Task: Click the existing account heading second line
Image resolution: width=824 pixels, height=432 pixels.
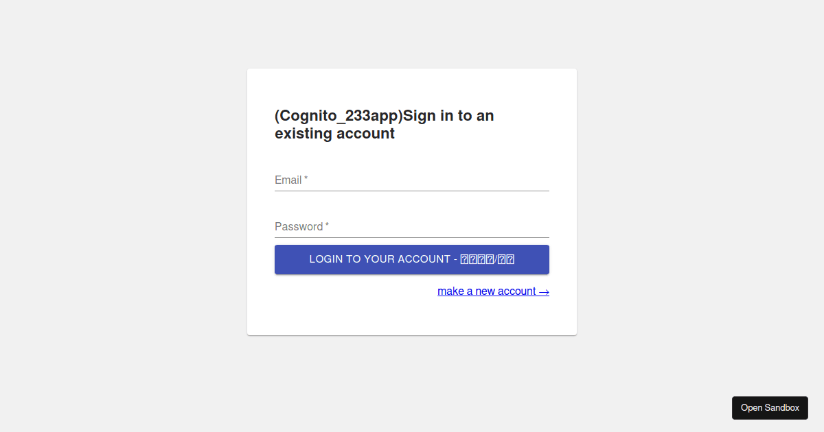Action: (x=334, y=133)
